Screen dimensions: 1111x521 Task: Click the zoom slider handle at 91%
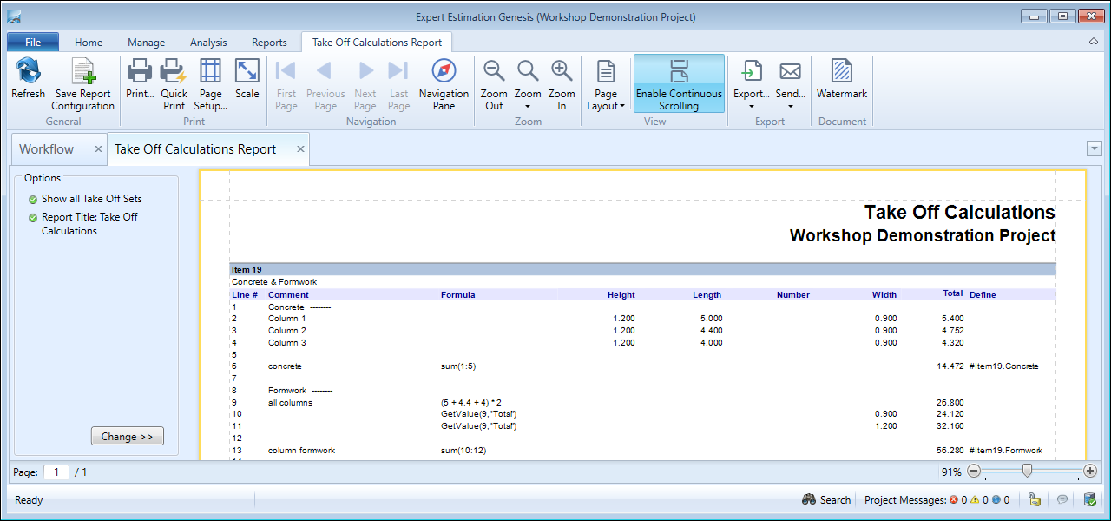coord(1027,472)
